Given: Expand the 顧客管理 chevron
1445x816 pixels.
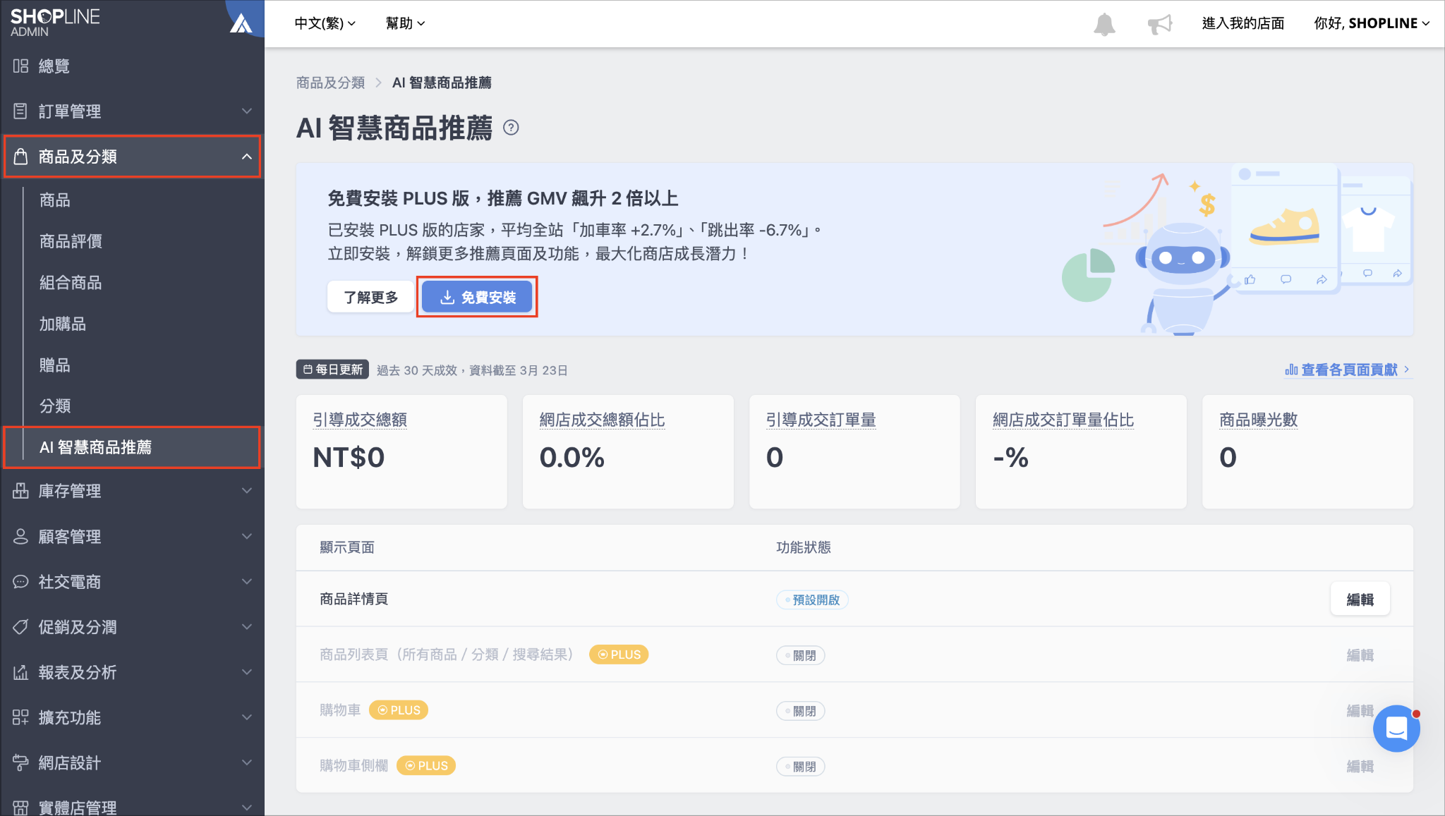Looking at the screenshot, I should pos(246,536).
